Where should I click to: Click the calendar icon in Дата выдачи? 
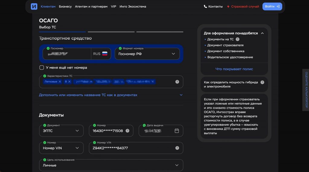[x=177, y=131]
